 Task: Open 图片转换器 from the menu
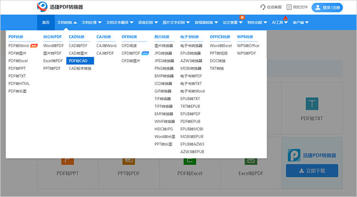pyautogui.click(x=163, y=46)
